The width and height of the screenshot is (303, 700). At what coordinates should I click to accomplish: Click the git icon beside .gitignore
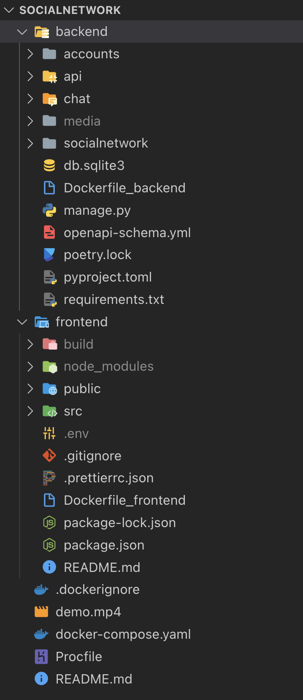(49, 455)
